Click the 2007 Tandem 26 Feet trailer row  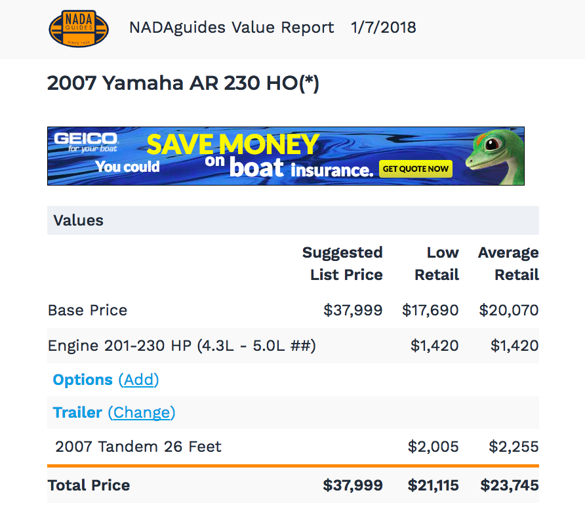click(293, 447)
